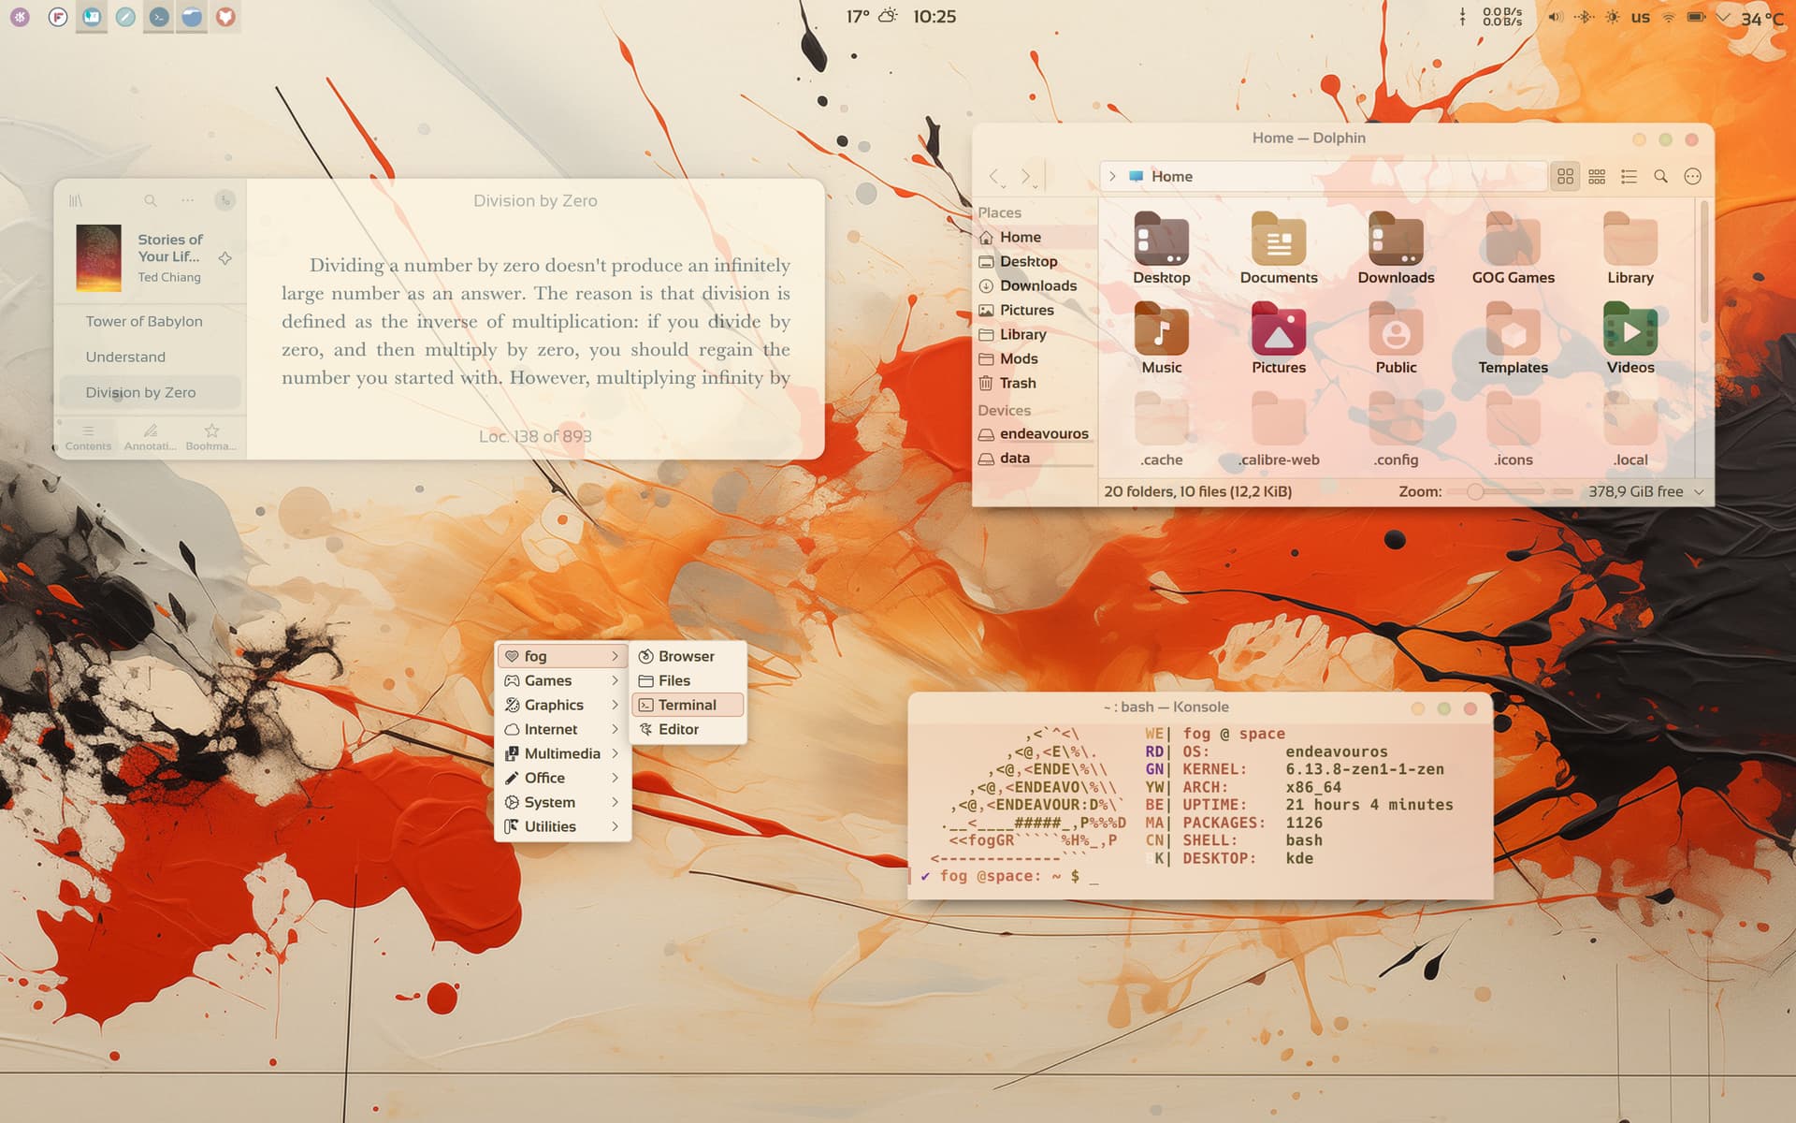Open the Bluetooth tray icon
Screen dimensions: 1796x1123
(1584, 17)
